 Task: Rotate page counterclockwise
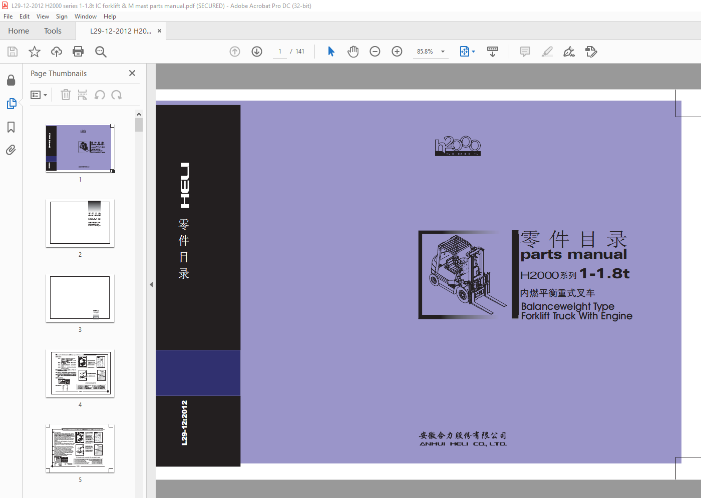coord(100,95)
